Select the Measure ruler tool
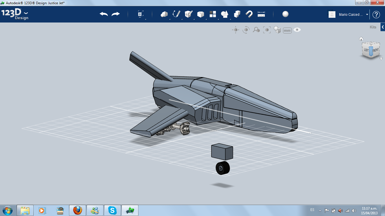Screen dimensions: 385x216 (x=261, y=14)
